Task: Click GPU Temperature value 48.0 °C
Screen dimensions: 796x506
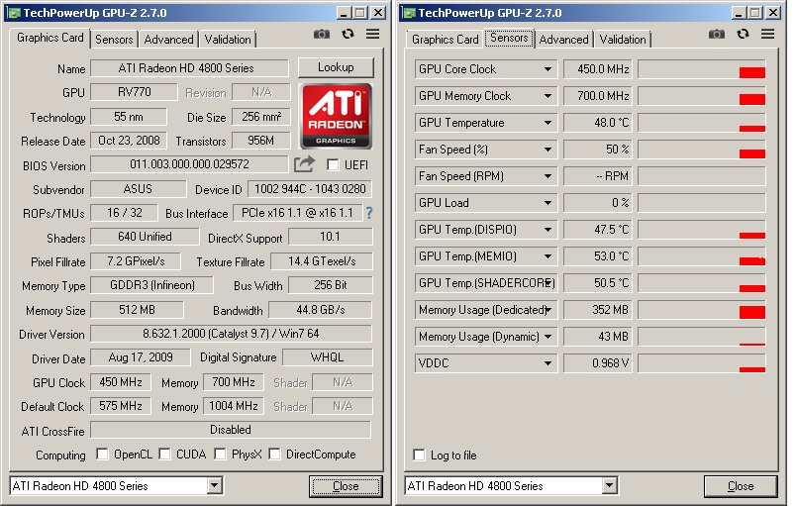Action: [598, 123]
